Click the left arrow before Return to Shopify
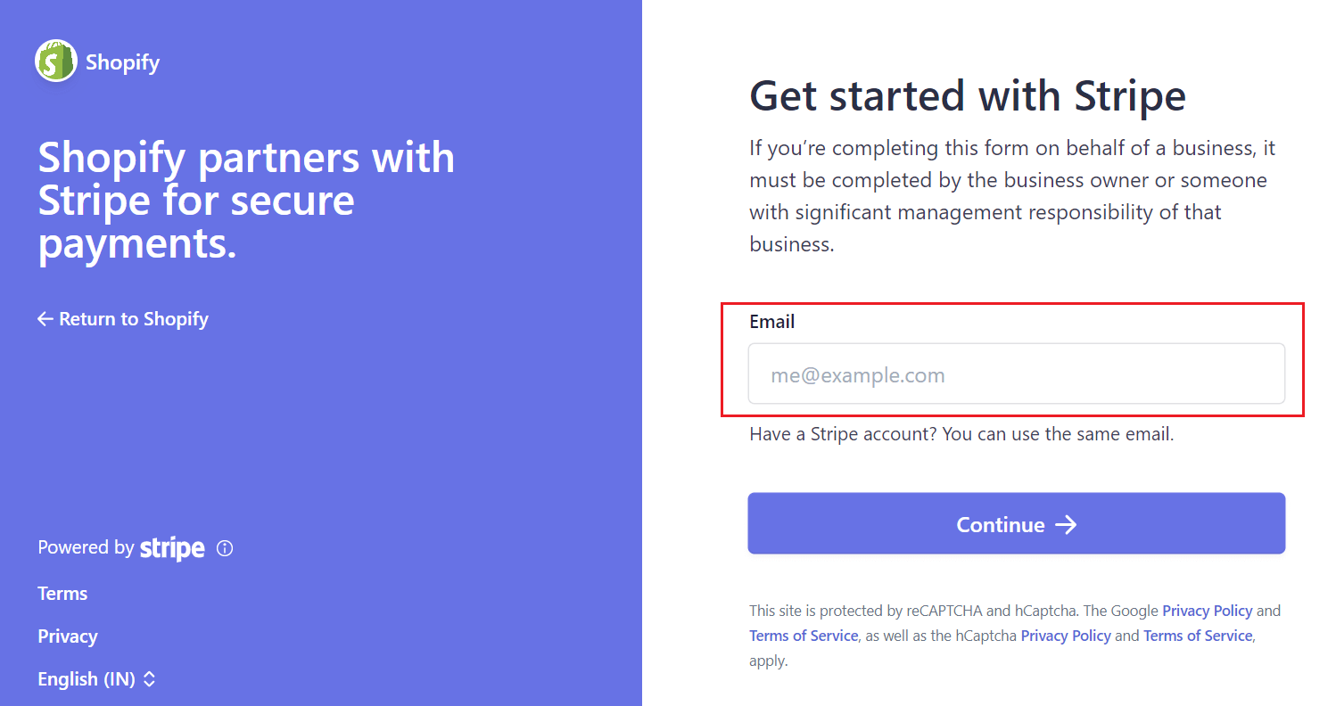The height and width of the screenshot is (706, 1336). [45, 318]
